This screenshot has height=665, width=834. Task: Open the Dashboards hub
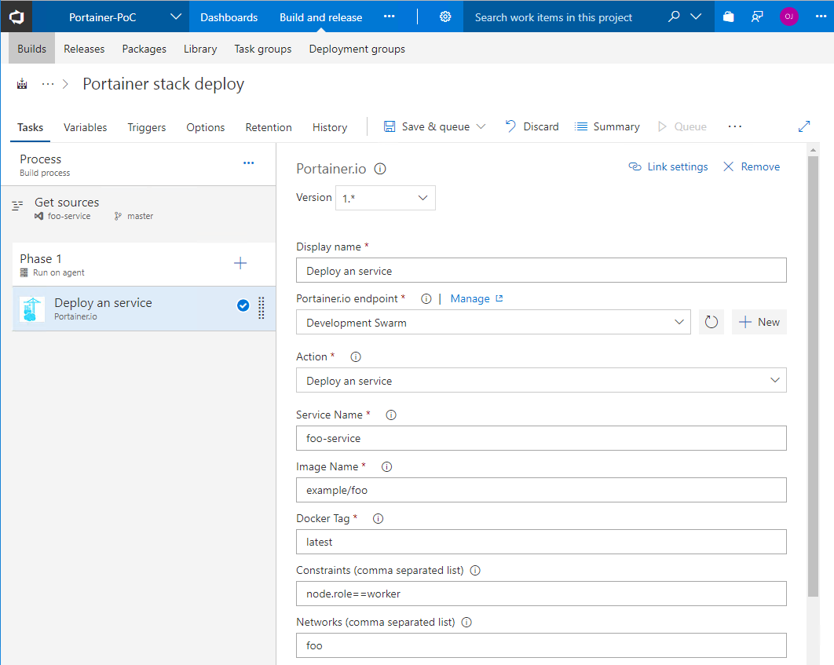click(229, 17)
